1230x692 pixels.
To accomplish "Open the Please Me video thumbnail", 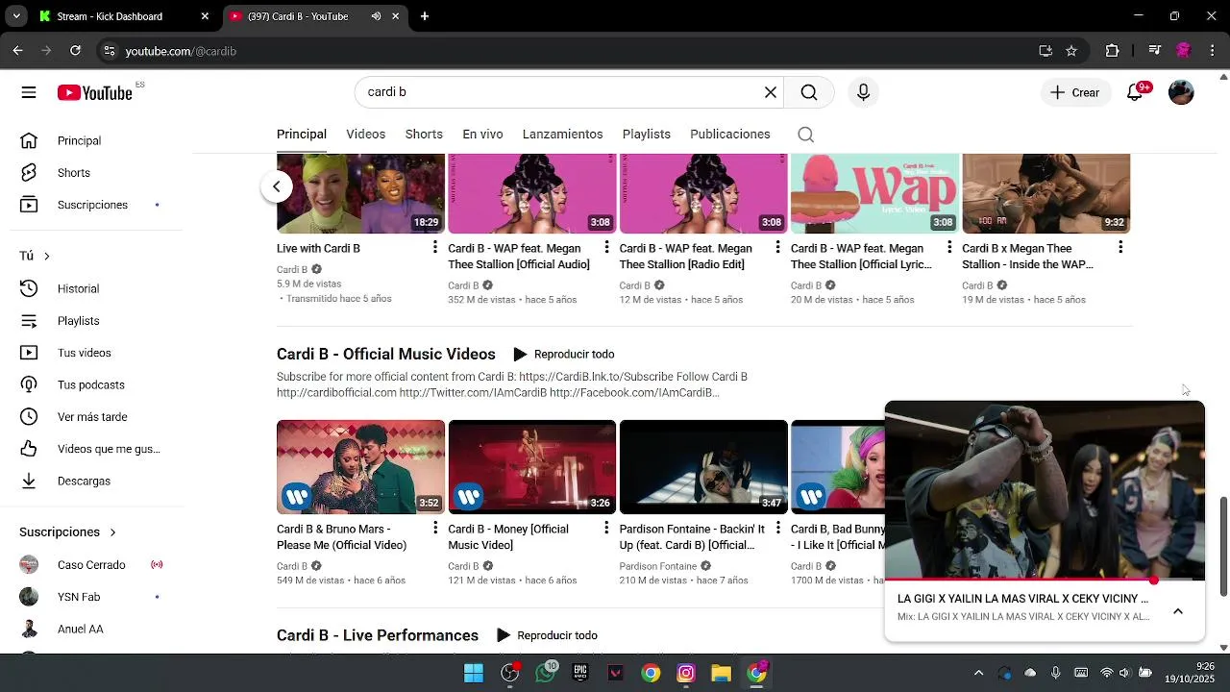I will (x=361, y=467).
